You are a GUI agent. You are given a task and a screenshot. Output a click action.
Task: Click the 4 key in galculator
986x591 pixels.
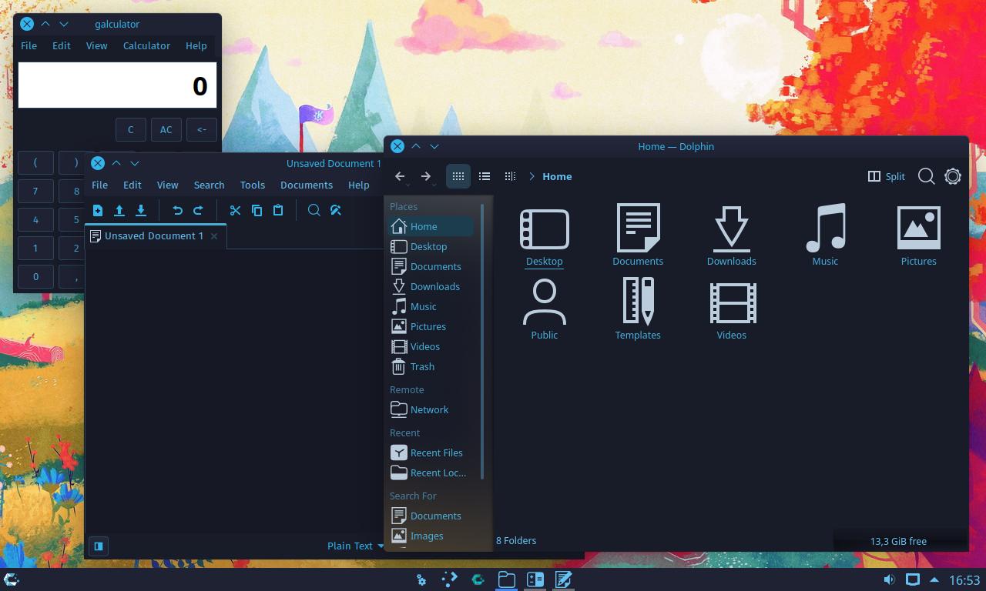35,219
